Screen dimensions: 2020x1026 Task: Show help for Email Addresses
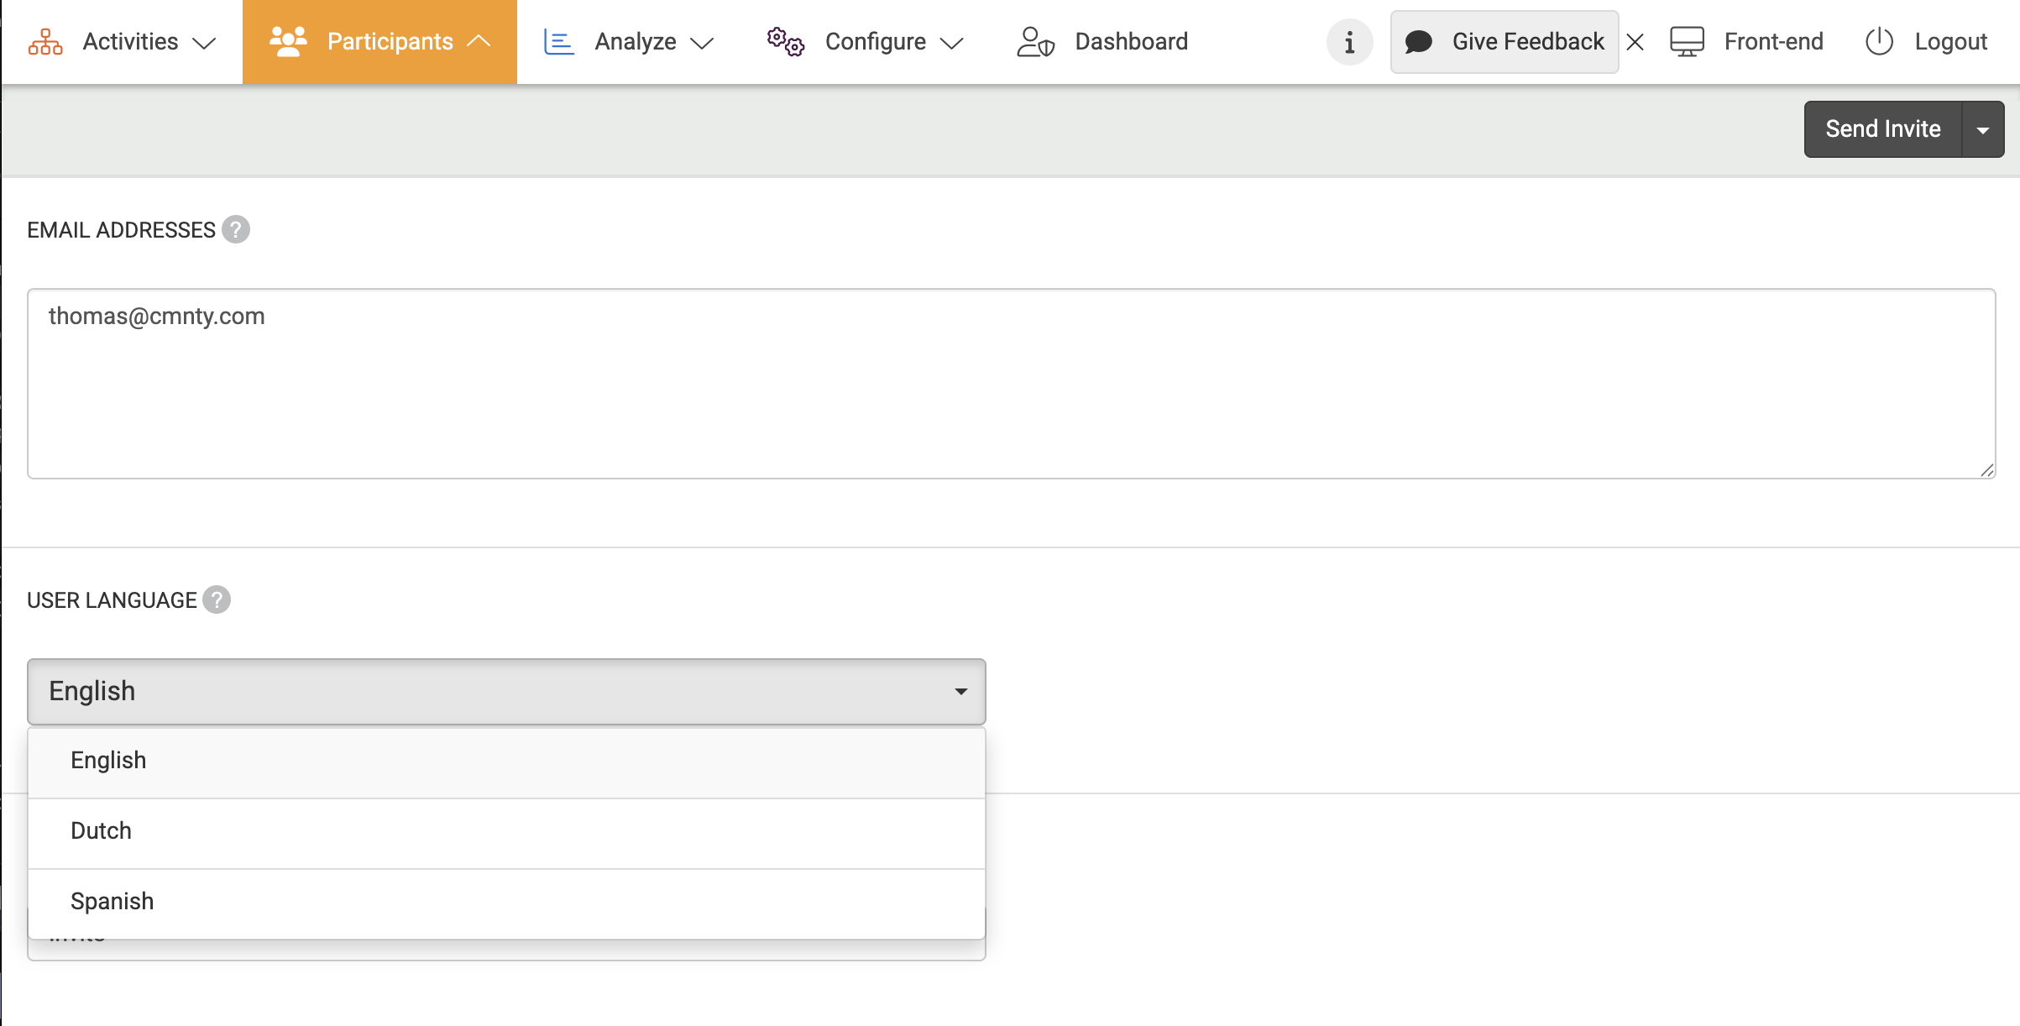(x=236, y=230)
